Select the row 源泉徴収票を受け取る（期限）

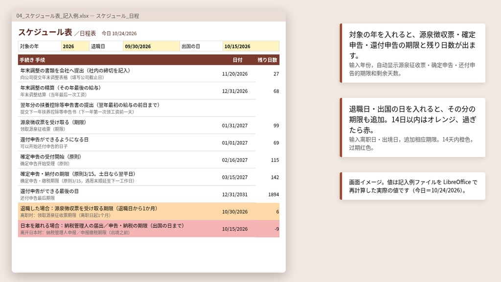point(149,125)
